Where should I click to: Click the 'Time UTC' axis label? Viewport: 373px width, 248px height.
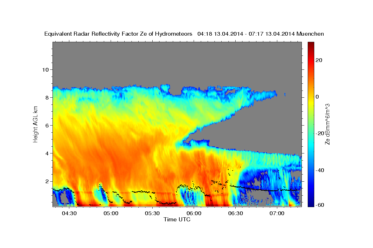pos(177,219)
